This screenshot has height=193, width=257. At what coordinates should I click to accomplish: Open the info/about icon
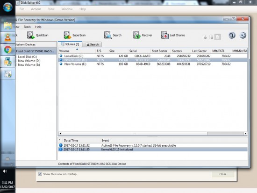(232, 35)
